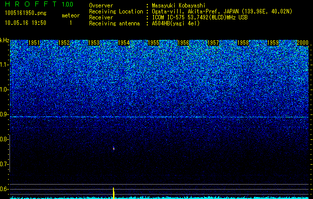Click the meteor count label

[x=71, y=15]
